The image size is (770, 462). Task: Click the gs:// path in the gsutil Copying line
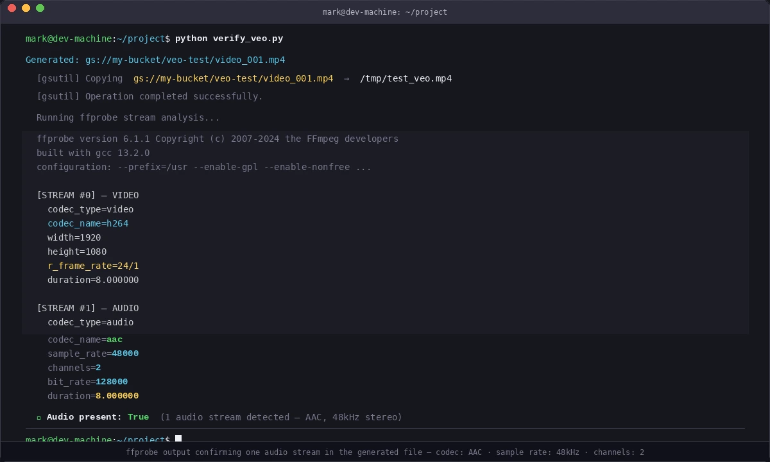232,78
